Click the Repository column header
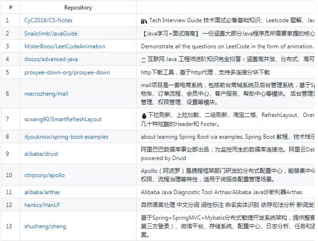Image resolution: width=318 pixels, height=241 pixels. (78, 8)
